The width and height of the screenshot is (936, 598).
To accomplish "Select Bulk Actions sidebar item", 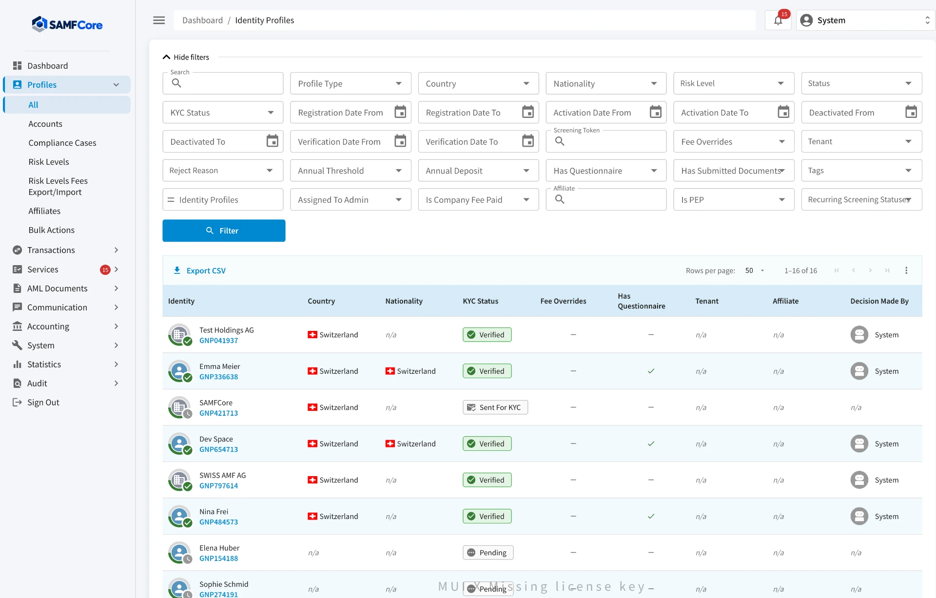I will point(52,230).
